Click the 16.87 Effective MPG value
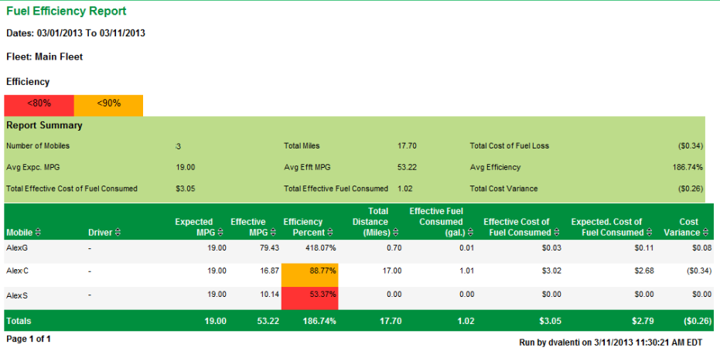This screenshot has width=720, height=358. [x=270, y=271]
